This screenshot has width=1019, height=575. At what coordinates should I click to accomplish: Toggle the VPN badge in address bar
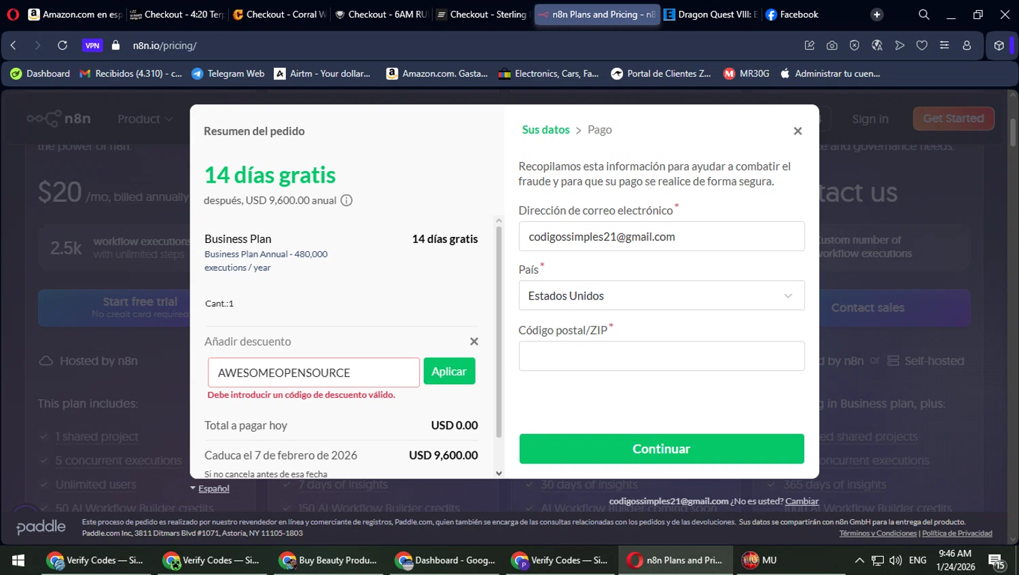[92, 45]
